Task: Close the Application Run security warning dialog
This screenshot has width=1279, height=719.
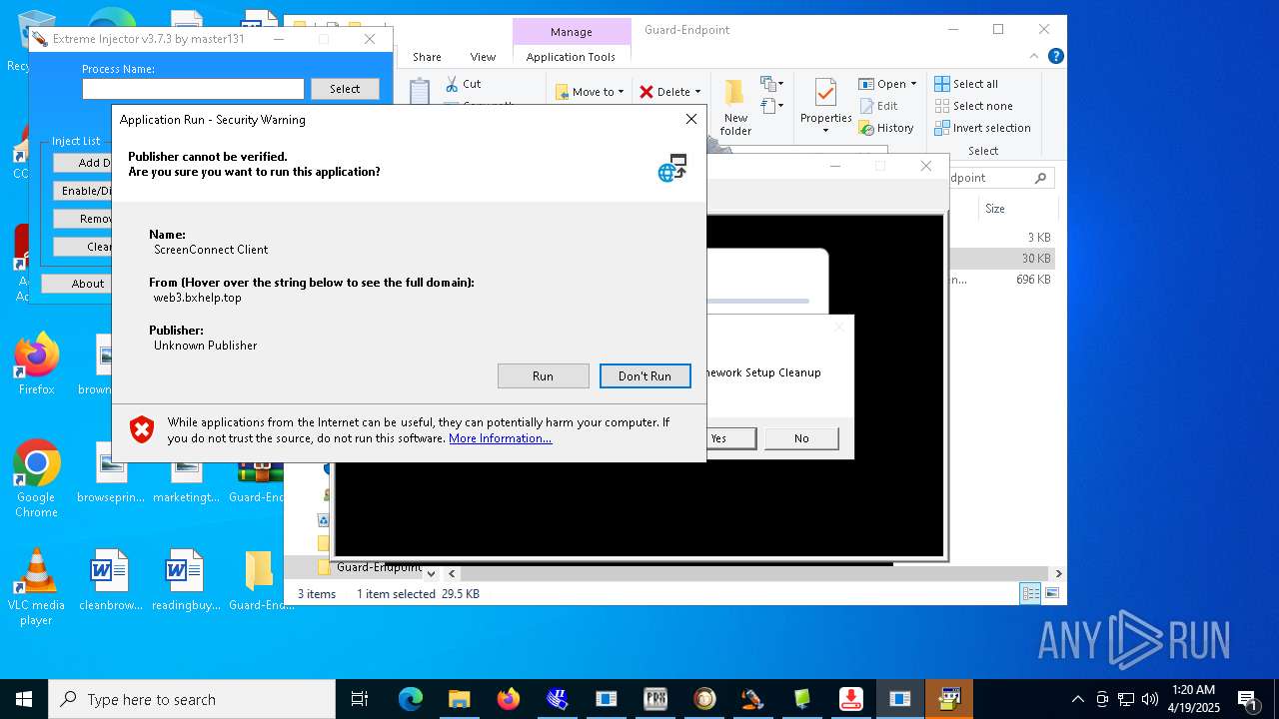Action: click(690, 119)
